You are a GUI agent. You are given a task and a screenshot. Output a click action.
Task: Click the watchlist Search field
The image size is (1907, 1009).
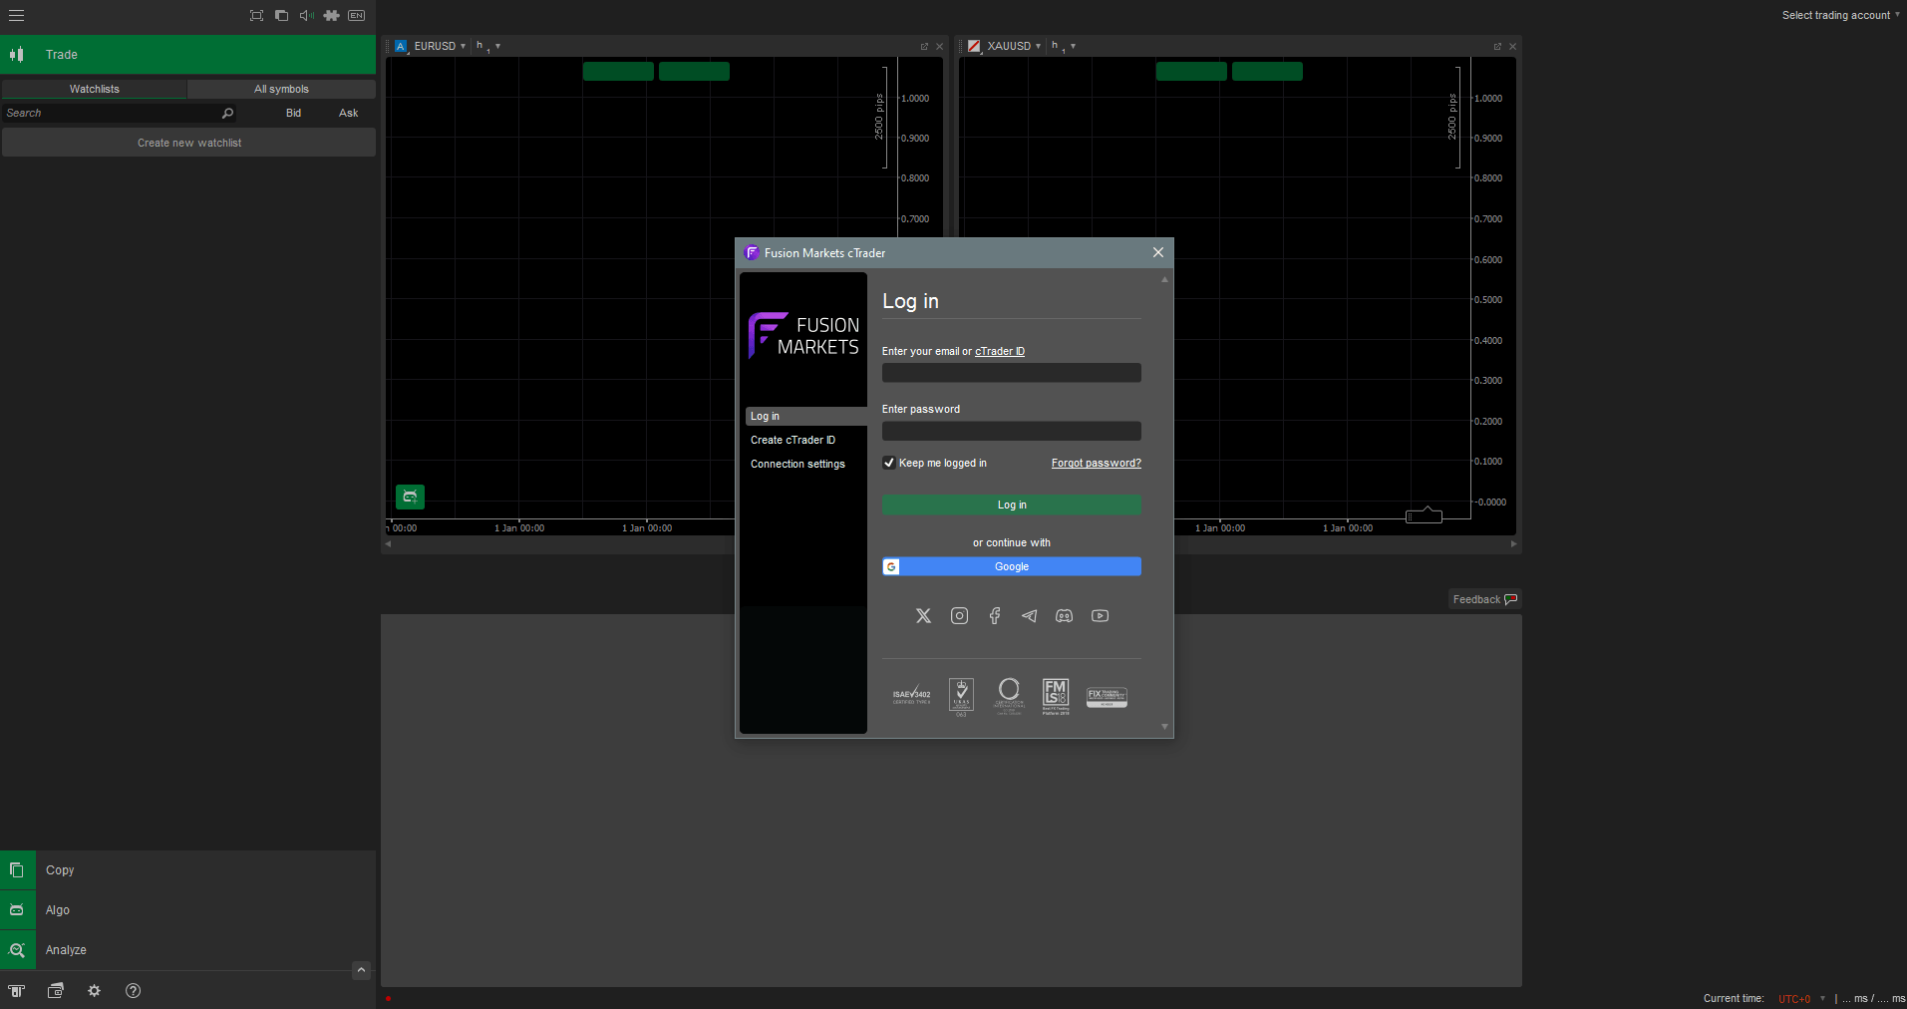point(110,113)
